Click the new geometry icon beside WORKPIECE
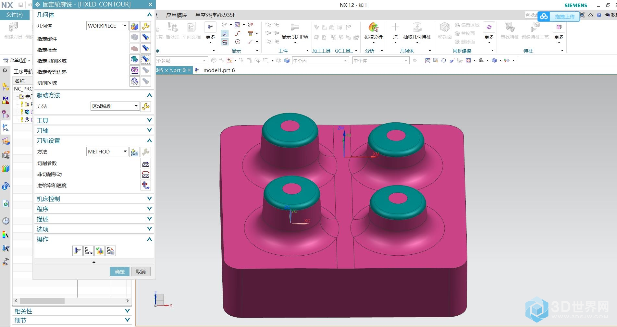The width and height of the screenshot is (617, 327). [x=135, y=26]
